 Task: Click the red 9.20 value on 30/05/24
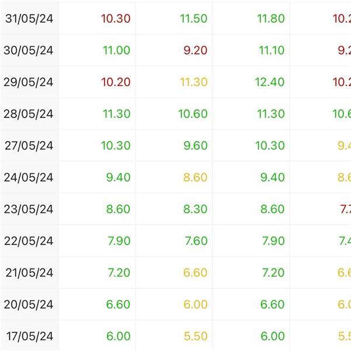pyautogui.click(x=195, y=50)
